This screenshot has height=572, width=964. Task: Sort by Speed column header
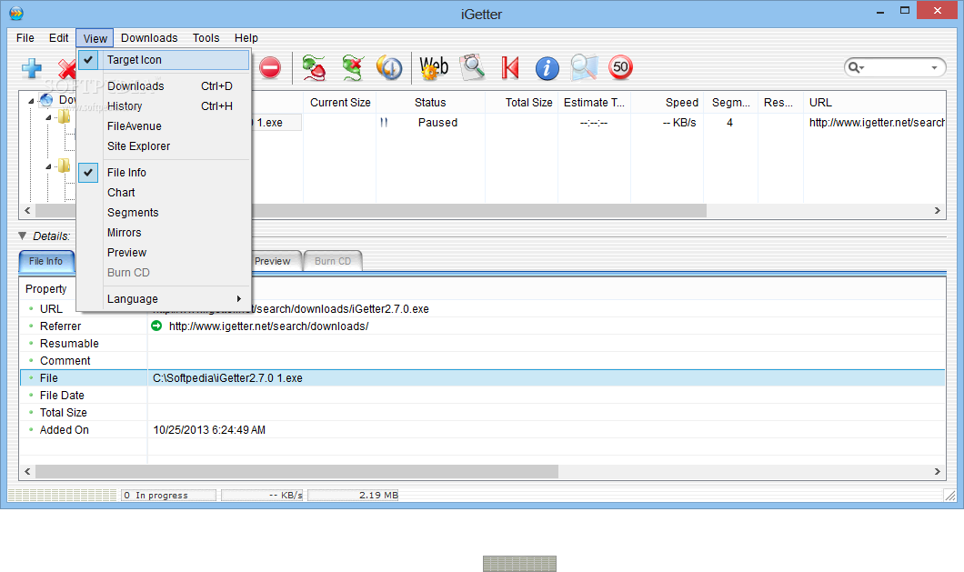coord(667,103)
